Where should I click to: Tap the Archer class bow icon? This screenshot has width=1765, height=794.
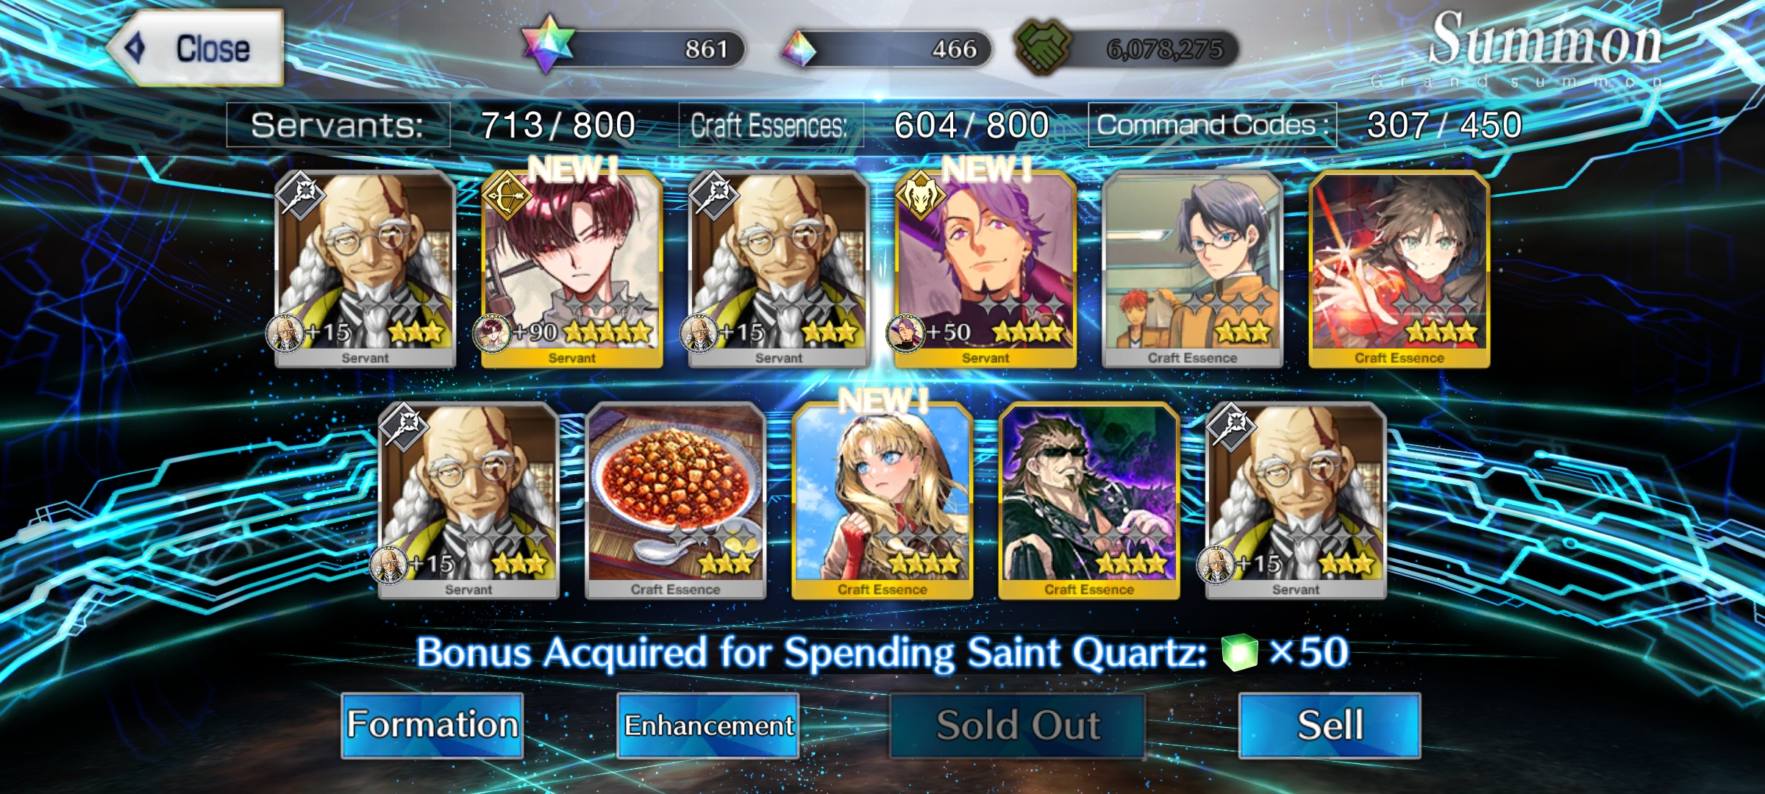[507, 196]
